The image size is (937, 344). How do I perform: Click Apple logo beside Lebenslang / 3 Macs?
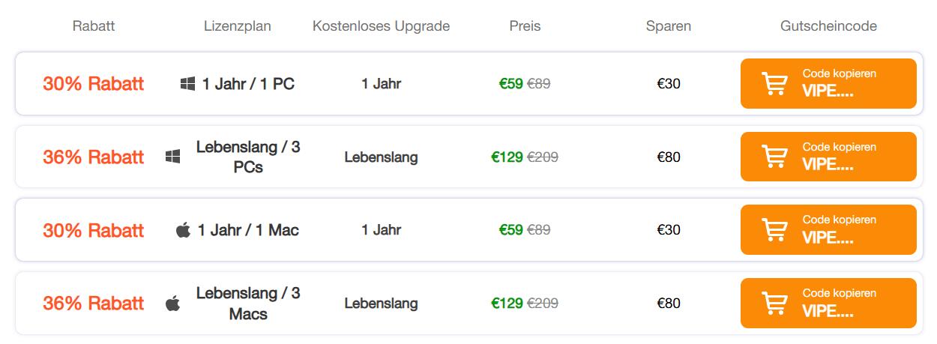click(173, 304)
